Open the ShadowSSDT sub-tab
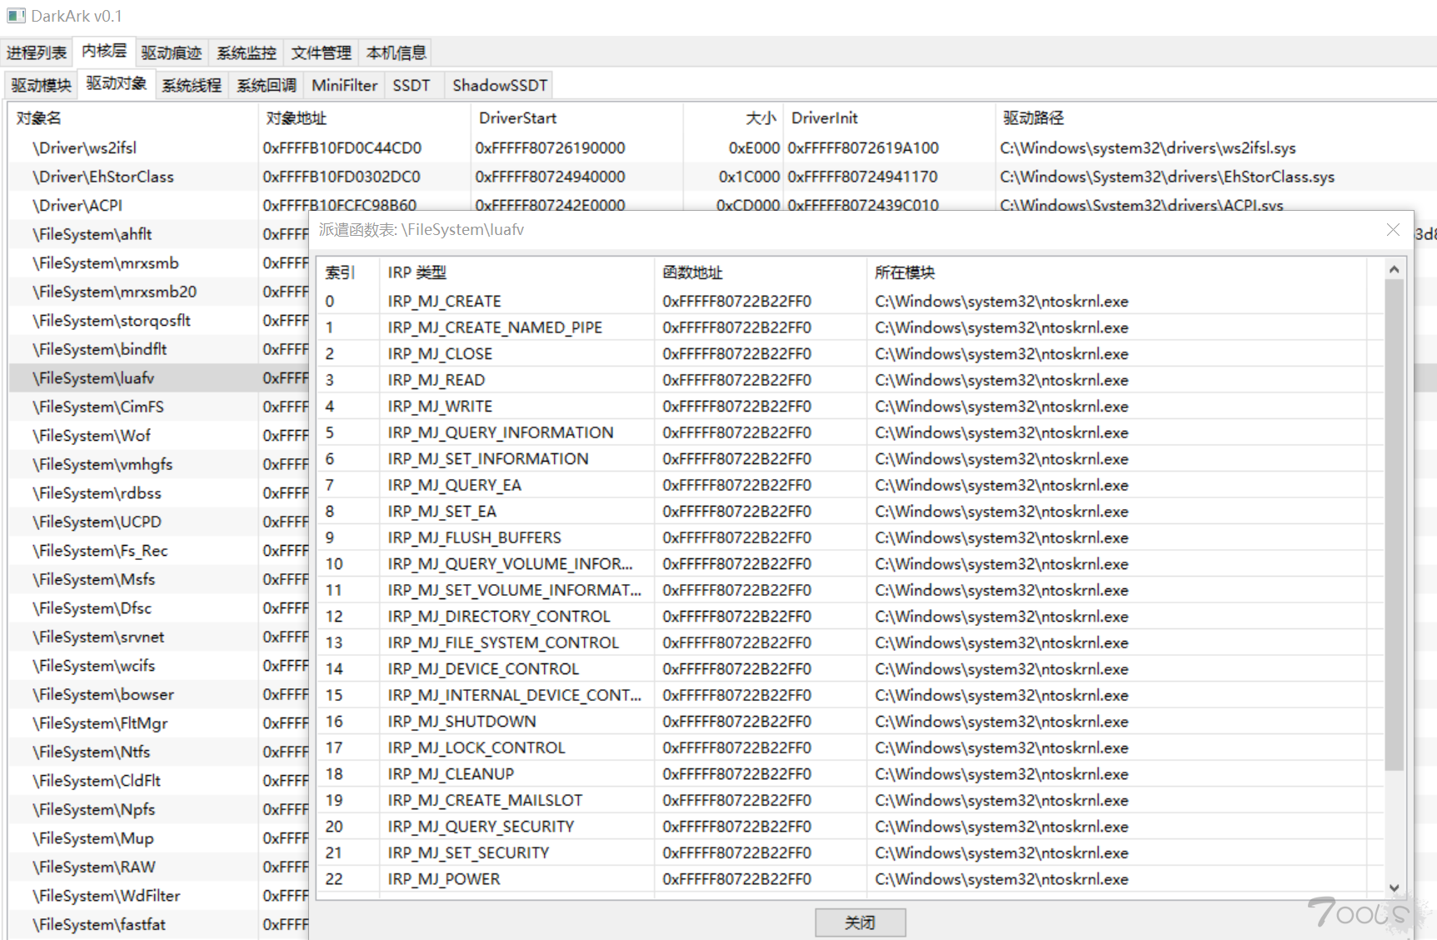Viewport: 1437px width, 940px height. click(498, 84)
